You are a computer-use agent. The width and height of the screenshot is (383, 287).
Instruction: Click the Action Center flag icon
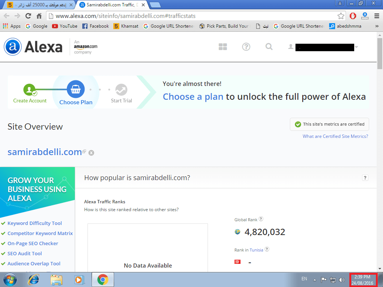pyautogui.click(x=324, y=280)
